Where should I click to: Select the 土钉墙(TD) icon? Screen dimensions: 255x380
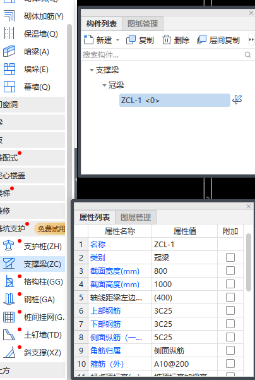[x=9, y=334]
